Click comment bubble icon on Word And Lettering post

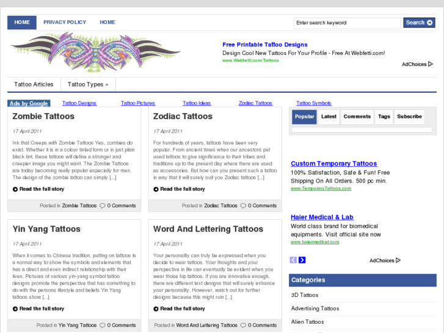point(243,325)
